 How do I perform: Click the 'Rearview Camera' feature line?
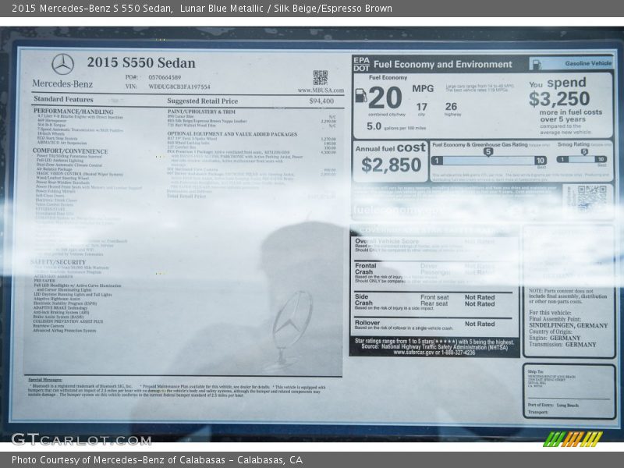coord(48,326)
